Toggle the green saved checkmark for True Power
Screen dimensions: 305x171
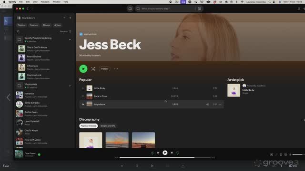point(39,154)
